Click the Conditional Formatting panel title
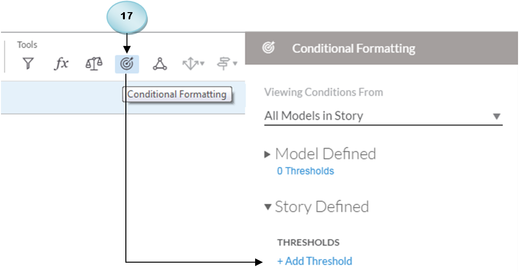Screen dimensions: 519x272 pyautogui.click(x=353, y=48)
